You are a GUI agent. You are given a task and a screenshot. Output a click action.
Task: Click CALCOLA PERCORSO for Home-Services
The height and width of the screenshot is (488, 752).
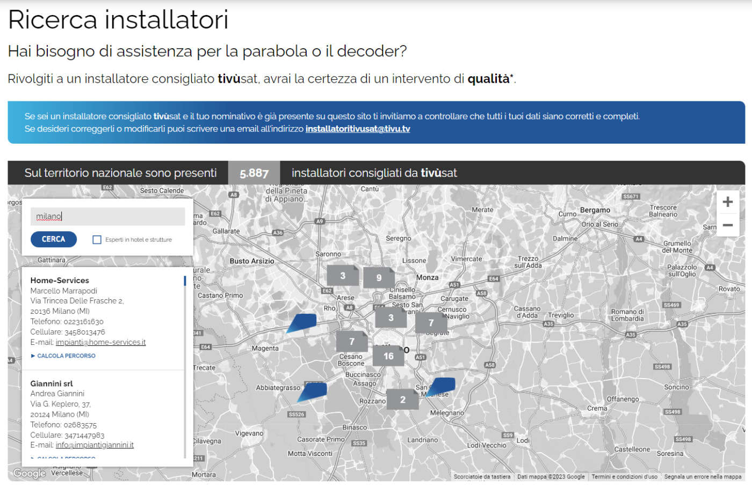[66, 356]
